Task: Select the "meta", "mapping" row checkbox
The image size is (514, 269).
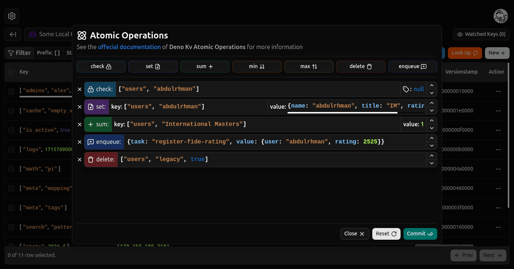Action: tap(11, 188)
